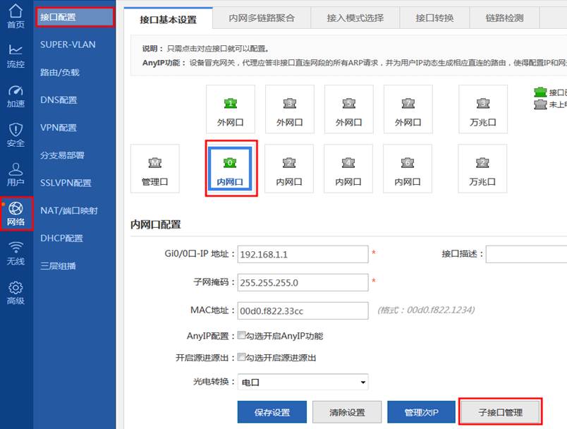The height and width of the screenshot is (429, 567).
Task: Click the 子网掩码 input field
Action: point(303,282)
